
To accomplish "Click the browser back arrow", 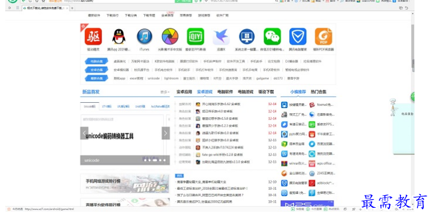I will click(24, 1).
